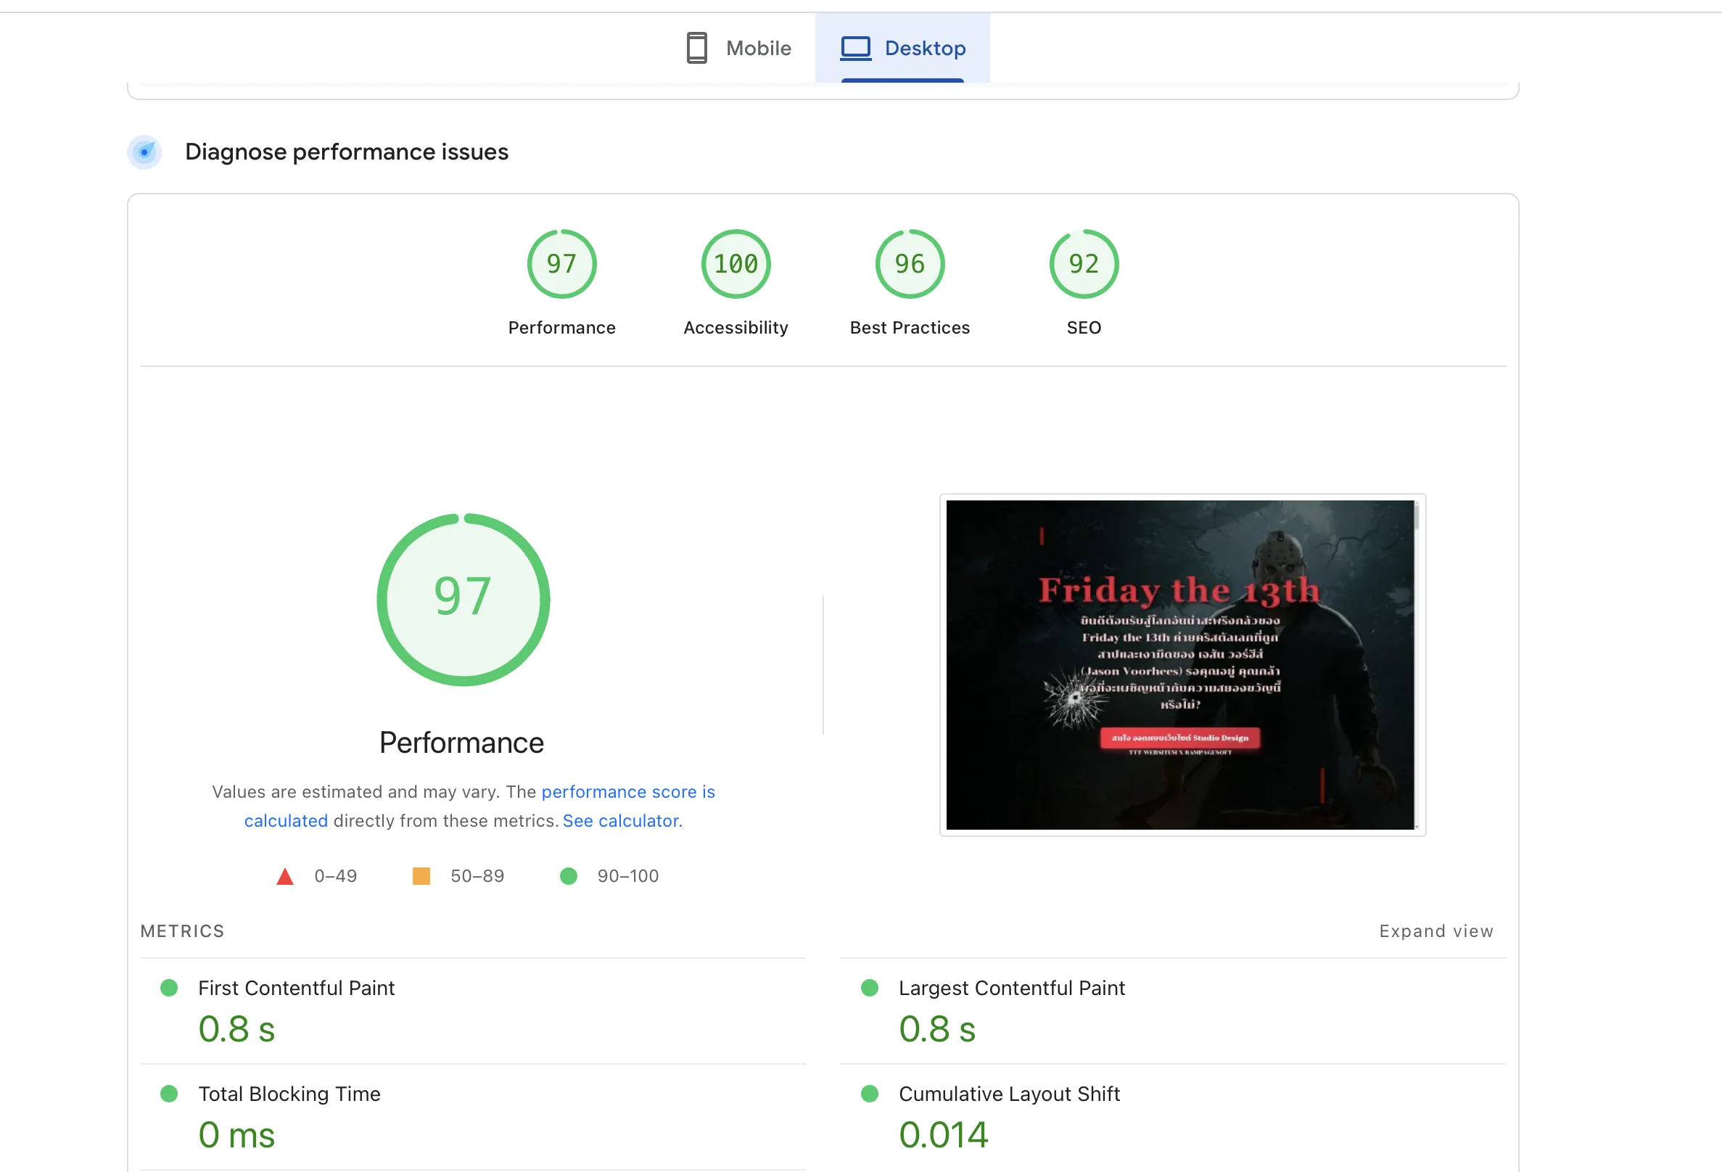This screenshot has height=1172, width=1722.
Task: Expand the First Contentful Paint metric row
Action: click(x=296, y=988)
